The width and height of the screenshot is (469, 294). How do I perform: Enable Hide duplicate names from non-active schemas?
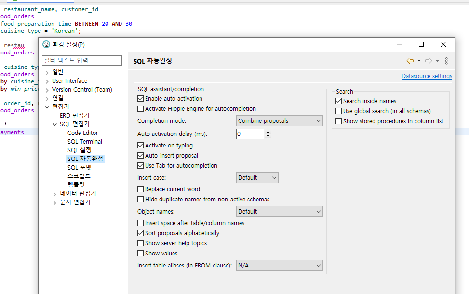point(140,200)
